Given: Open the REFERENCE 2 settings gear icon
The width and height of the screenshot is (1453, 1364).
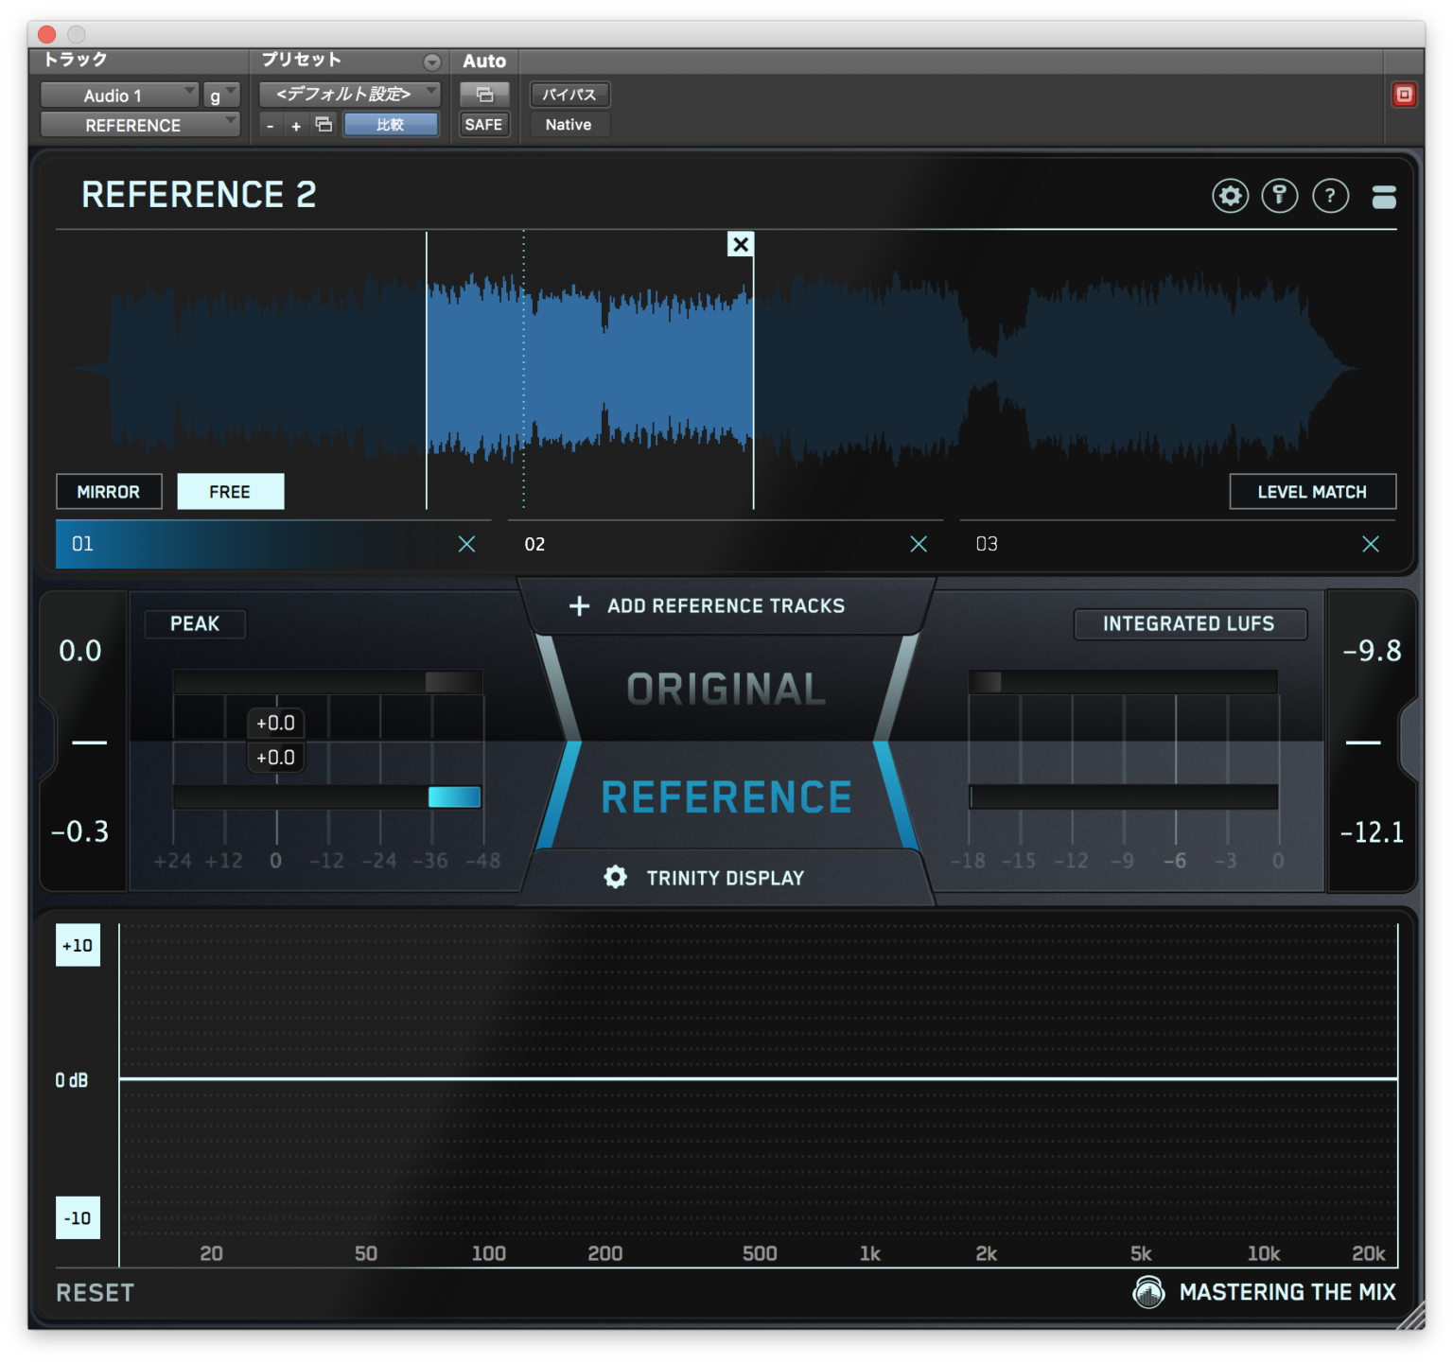Looking at the screenshot, I should click(1230, 196).
